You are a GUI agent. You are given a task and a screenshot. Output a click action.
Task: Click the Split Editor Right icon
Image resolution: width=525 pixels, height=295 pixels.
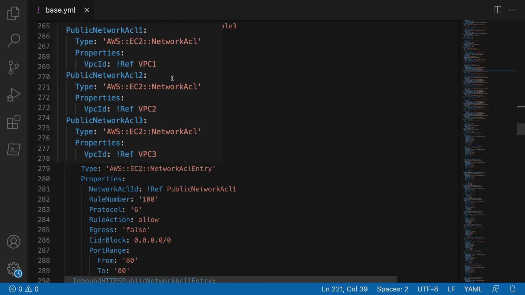click(x=497, y=10)
